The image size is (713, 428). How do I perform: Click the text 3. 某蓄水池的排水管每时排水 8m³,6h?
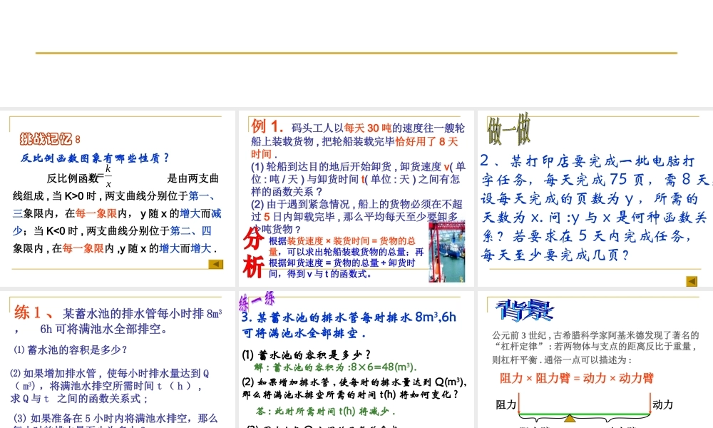click(x=349, y=317)
